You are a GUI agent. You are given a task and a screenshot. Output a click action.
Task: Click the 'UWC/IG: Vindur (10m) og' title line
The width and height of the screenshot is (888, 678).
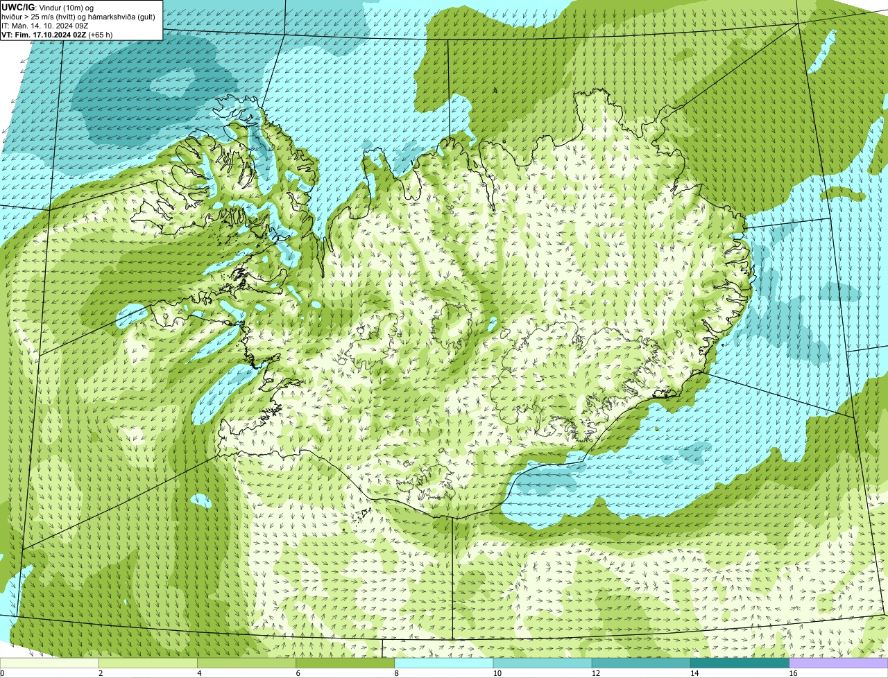click(48, 7)
